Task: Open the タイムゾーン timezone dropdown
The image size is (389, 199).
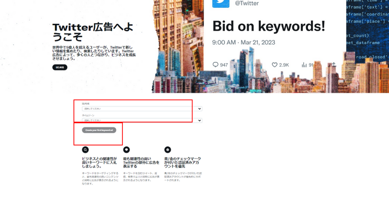Action: click(x=142, y=120)
